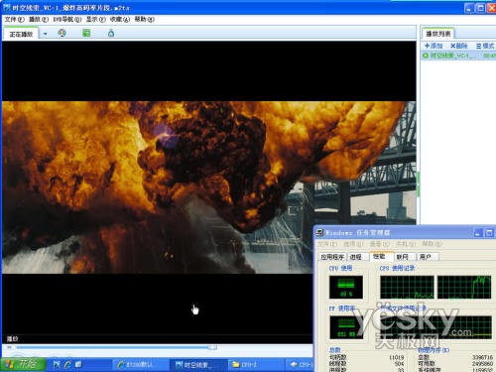Image resolution: width=496 pixels, height=372 pixels.
Task: Click the second CPU usage history graph
Action: pyautogui.click(x=464, y=288)
